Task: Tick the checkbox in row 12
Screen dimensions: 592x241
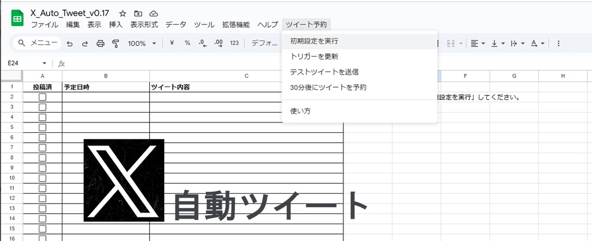Action: coord(43,198)
